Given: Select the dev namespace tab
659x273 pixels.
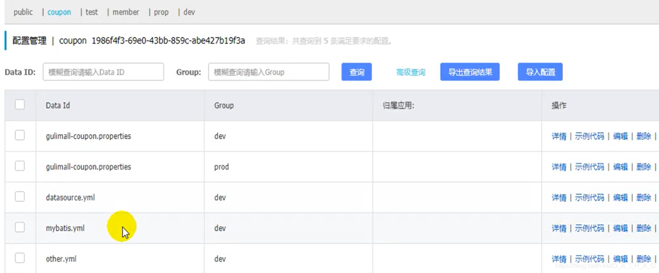Looking at the screenshot, I should (189, 12).
